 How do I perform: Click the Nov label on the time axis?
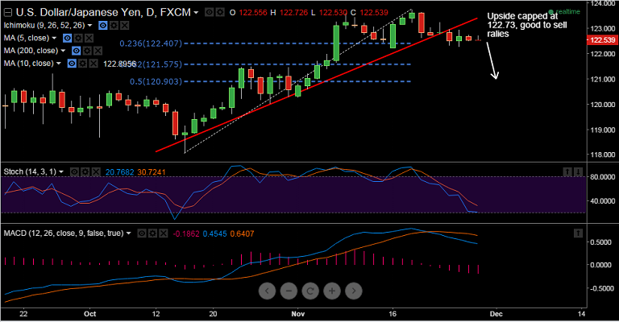pos(298,314)
